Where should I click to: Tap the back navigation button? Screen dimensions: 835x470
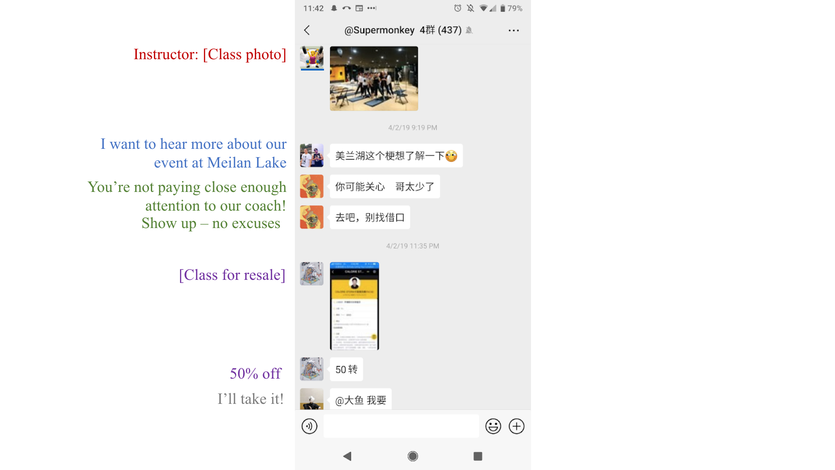(308, 30)
